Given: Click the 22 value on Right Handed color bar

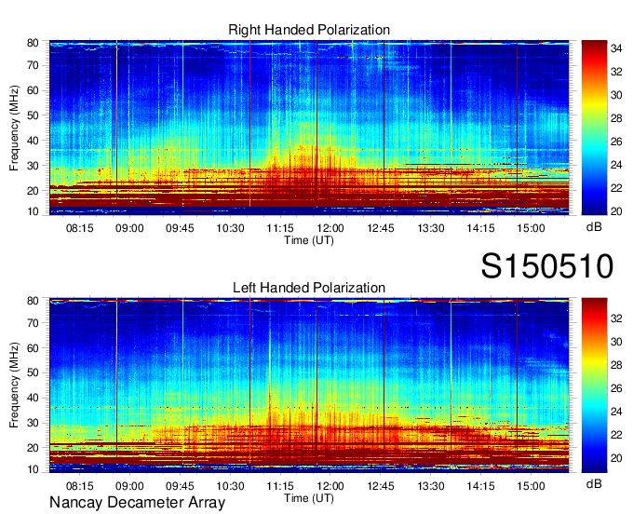Looking at the screenshot, I should (x=616, y=188).
